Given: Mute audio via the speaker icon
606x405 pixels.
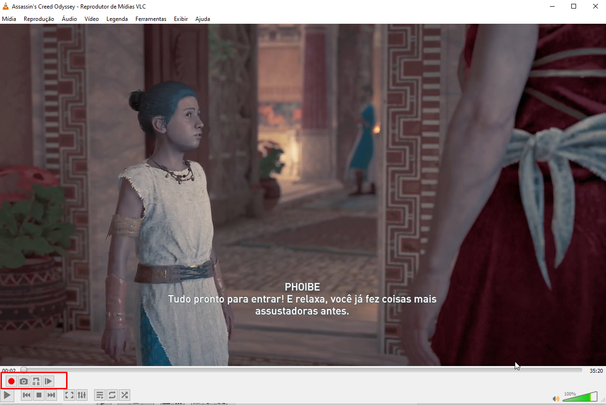Looking at the screenshot, I should point(556,398).
